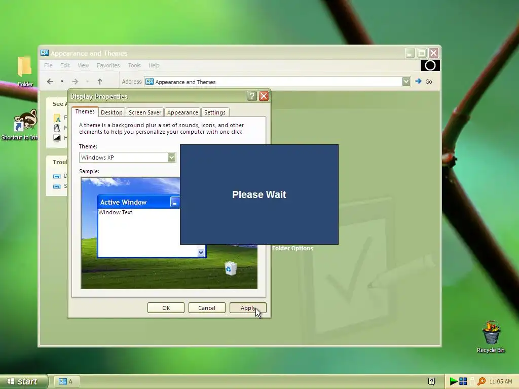Screen dimensions: 519x389
Task: Click the help balloon icon on the taskbar
Action: (431, 381)
